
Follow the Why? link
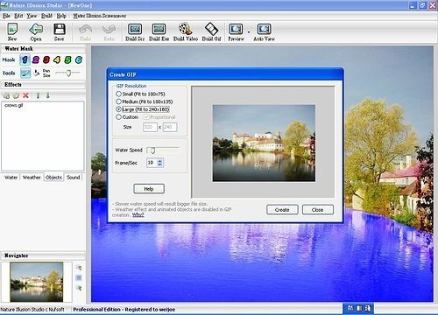click(138, 214)
